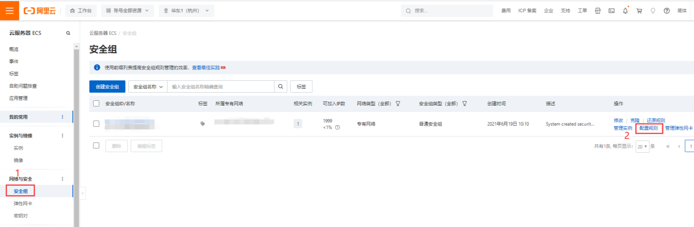Toggle the select-all checkbox in table header
Image resolution: width=694 pixels, height=227 pixels.
tap(97, 103)
